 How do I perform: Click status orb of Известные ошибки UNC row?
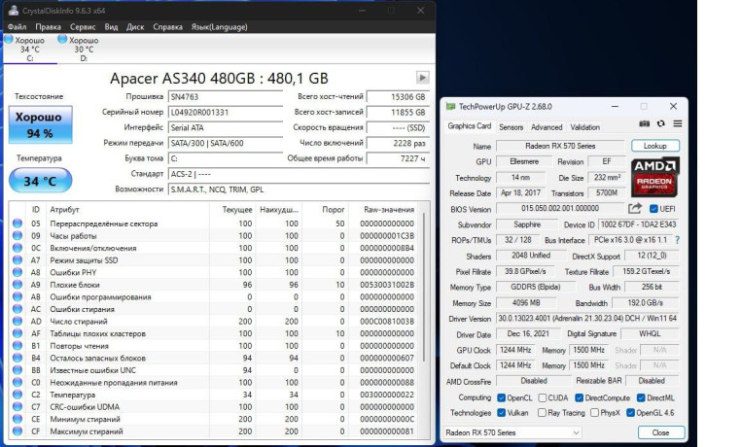(x=18, y=370)
